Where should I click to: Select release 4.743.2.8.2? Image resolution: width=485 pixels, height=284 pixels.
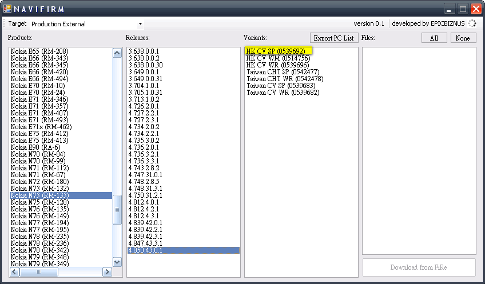pos(144,168)
